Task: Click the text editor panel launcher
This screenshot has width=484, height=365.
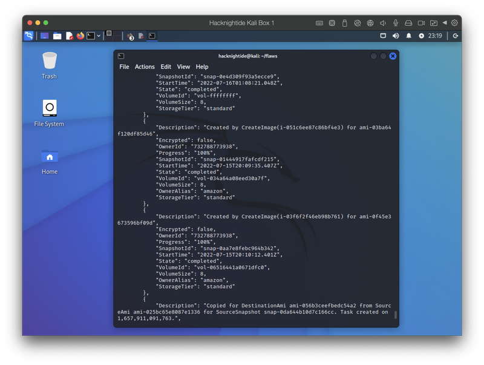Action: point(69,36)
